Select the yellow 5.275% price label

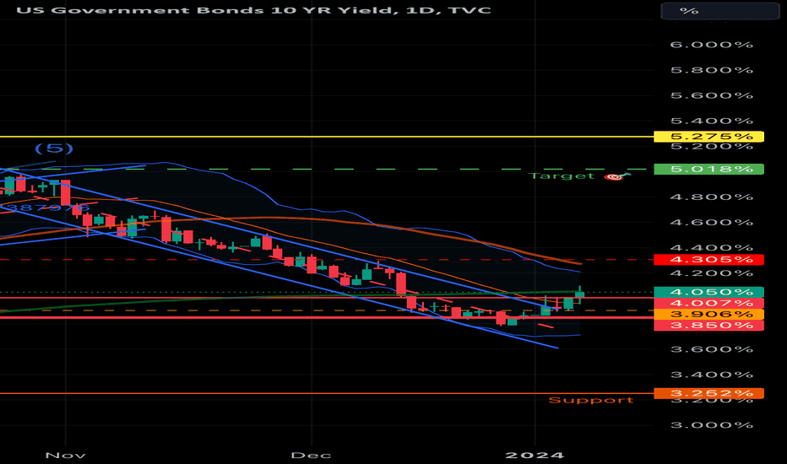[x=708, y=137]
